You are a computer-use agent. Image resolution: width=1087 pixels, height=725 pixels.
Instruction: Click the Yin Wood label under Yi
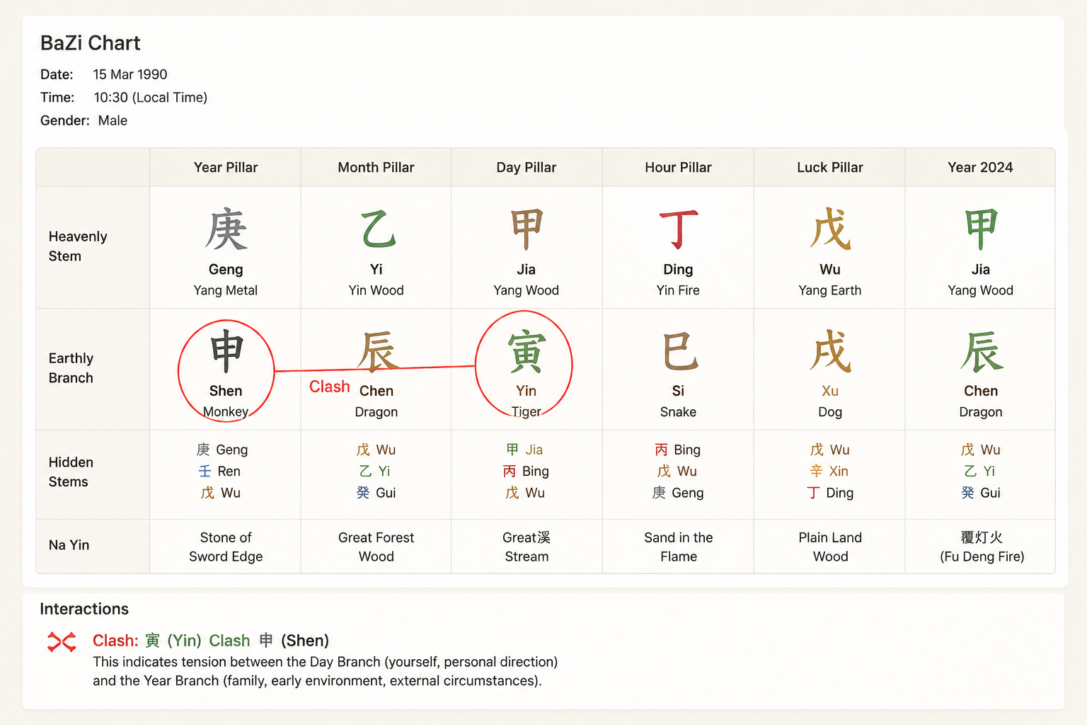(x=376, y=290)
